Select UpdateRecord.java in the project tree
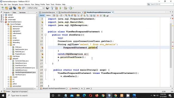The height and width of the screenshot is (98, 174). (21, 70)
